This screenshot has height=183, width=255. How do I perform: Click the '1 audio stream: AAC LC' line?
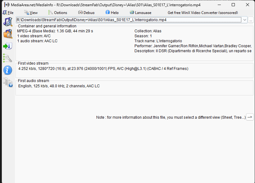[37, 41]
